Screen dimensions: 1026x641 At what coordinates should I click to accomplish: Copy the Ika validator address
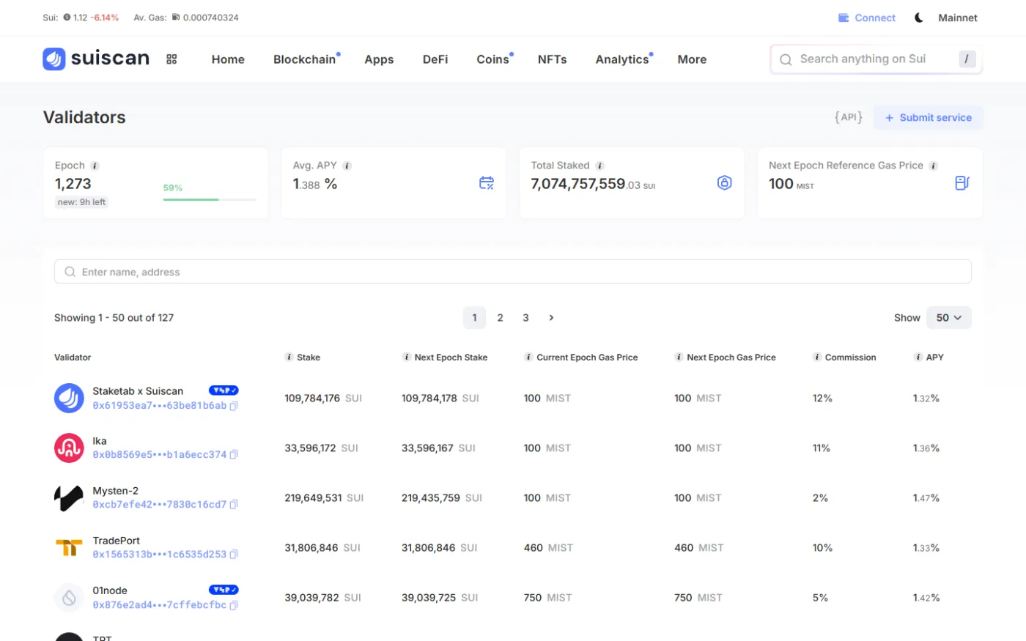pos(234,455)
